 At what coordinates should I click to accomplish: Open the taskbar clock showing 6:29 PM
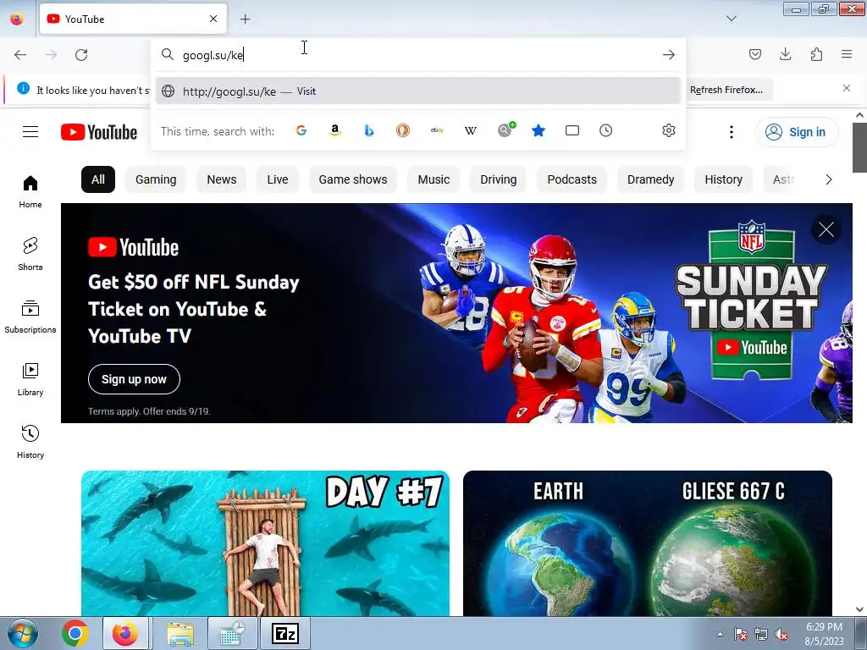pos(824,634)
